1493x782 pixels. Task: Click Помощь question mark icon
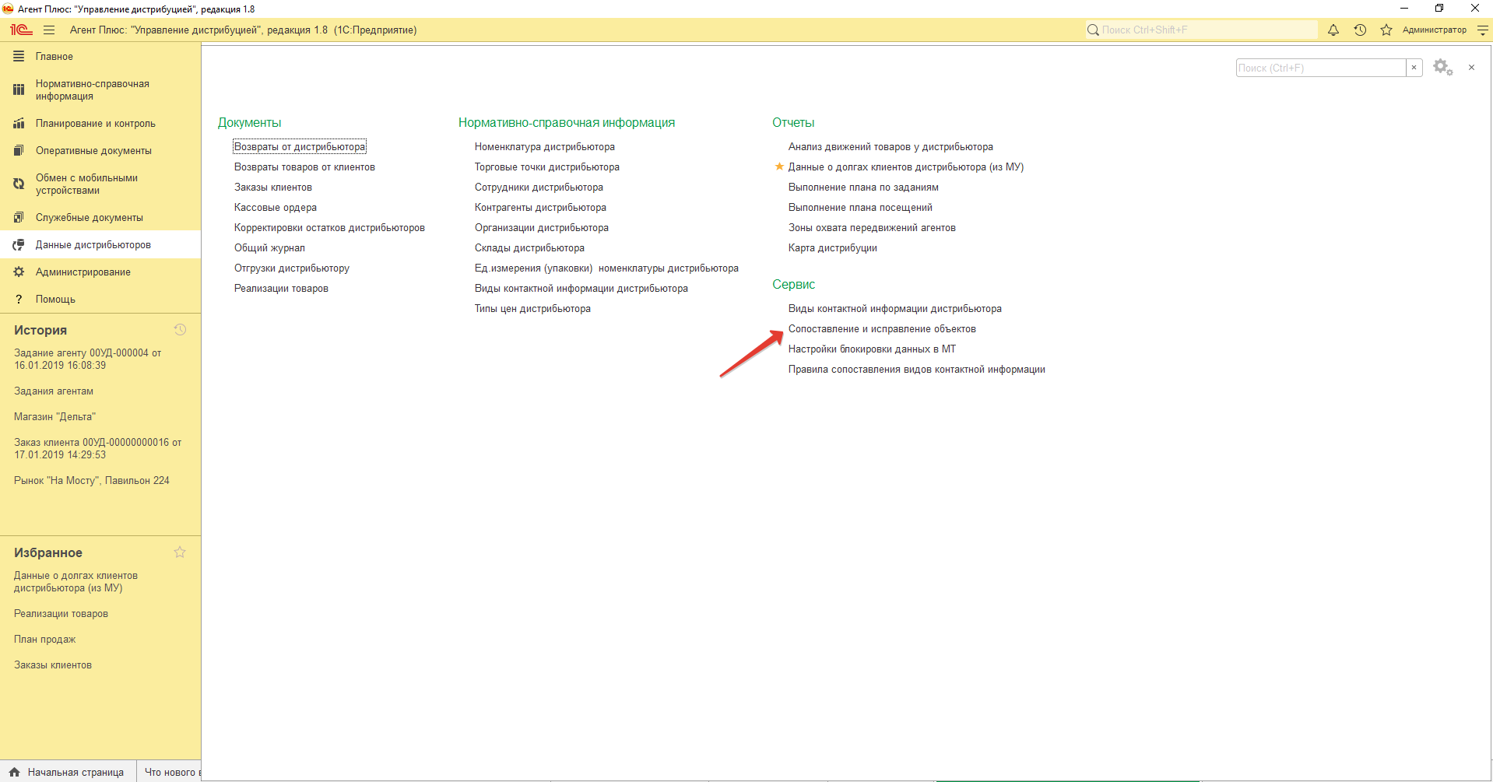click(19, 299)
